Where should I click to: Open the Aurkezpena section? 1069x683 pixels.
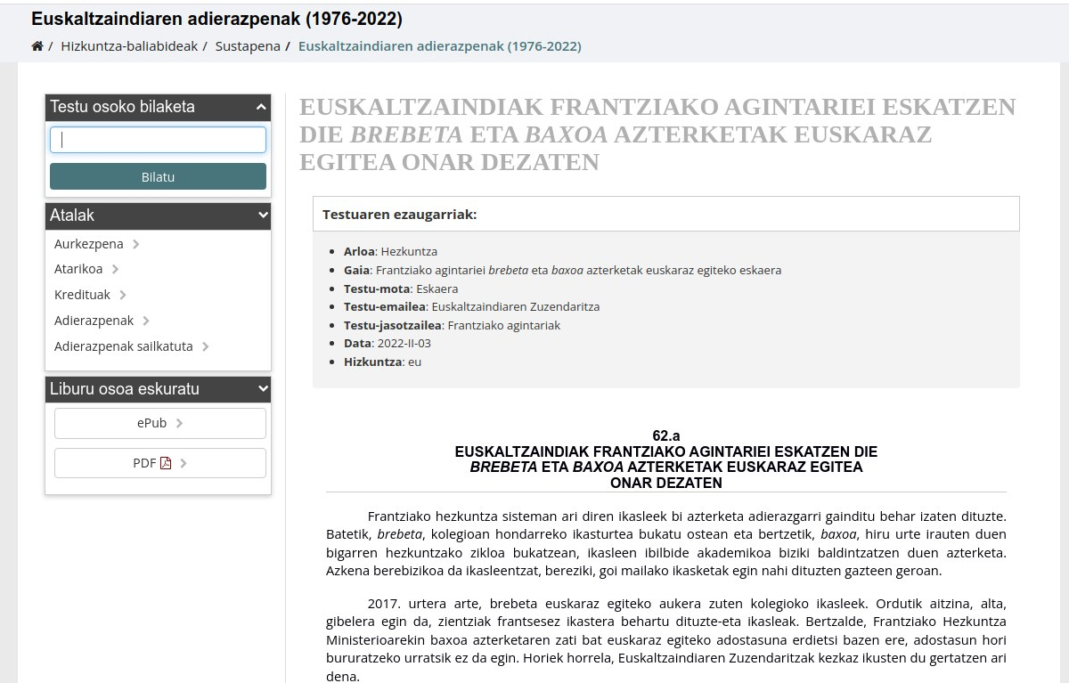pyautogui.click(x=89, y=244)
